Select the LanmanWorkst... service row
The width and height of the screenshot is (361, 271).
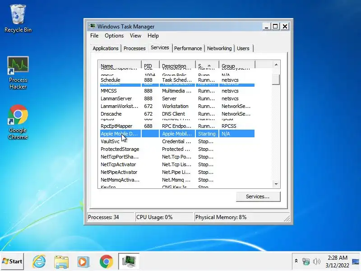(x=177, y=106)
